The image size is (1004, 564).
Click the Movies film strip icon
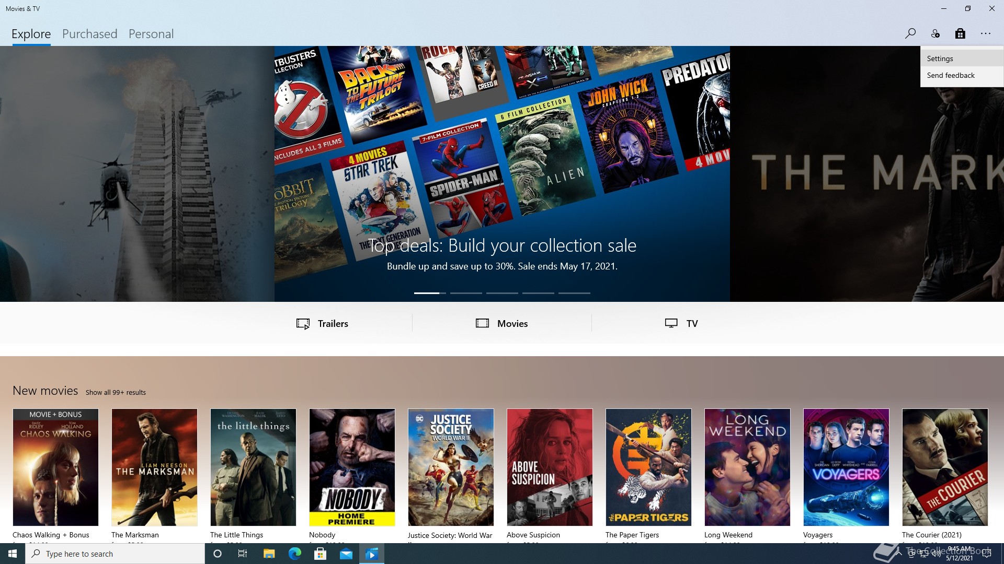(482, 323)
